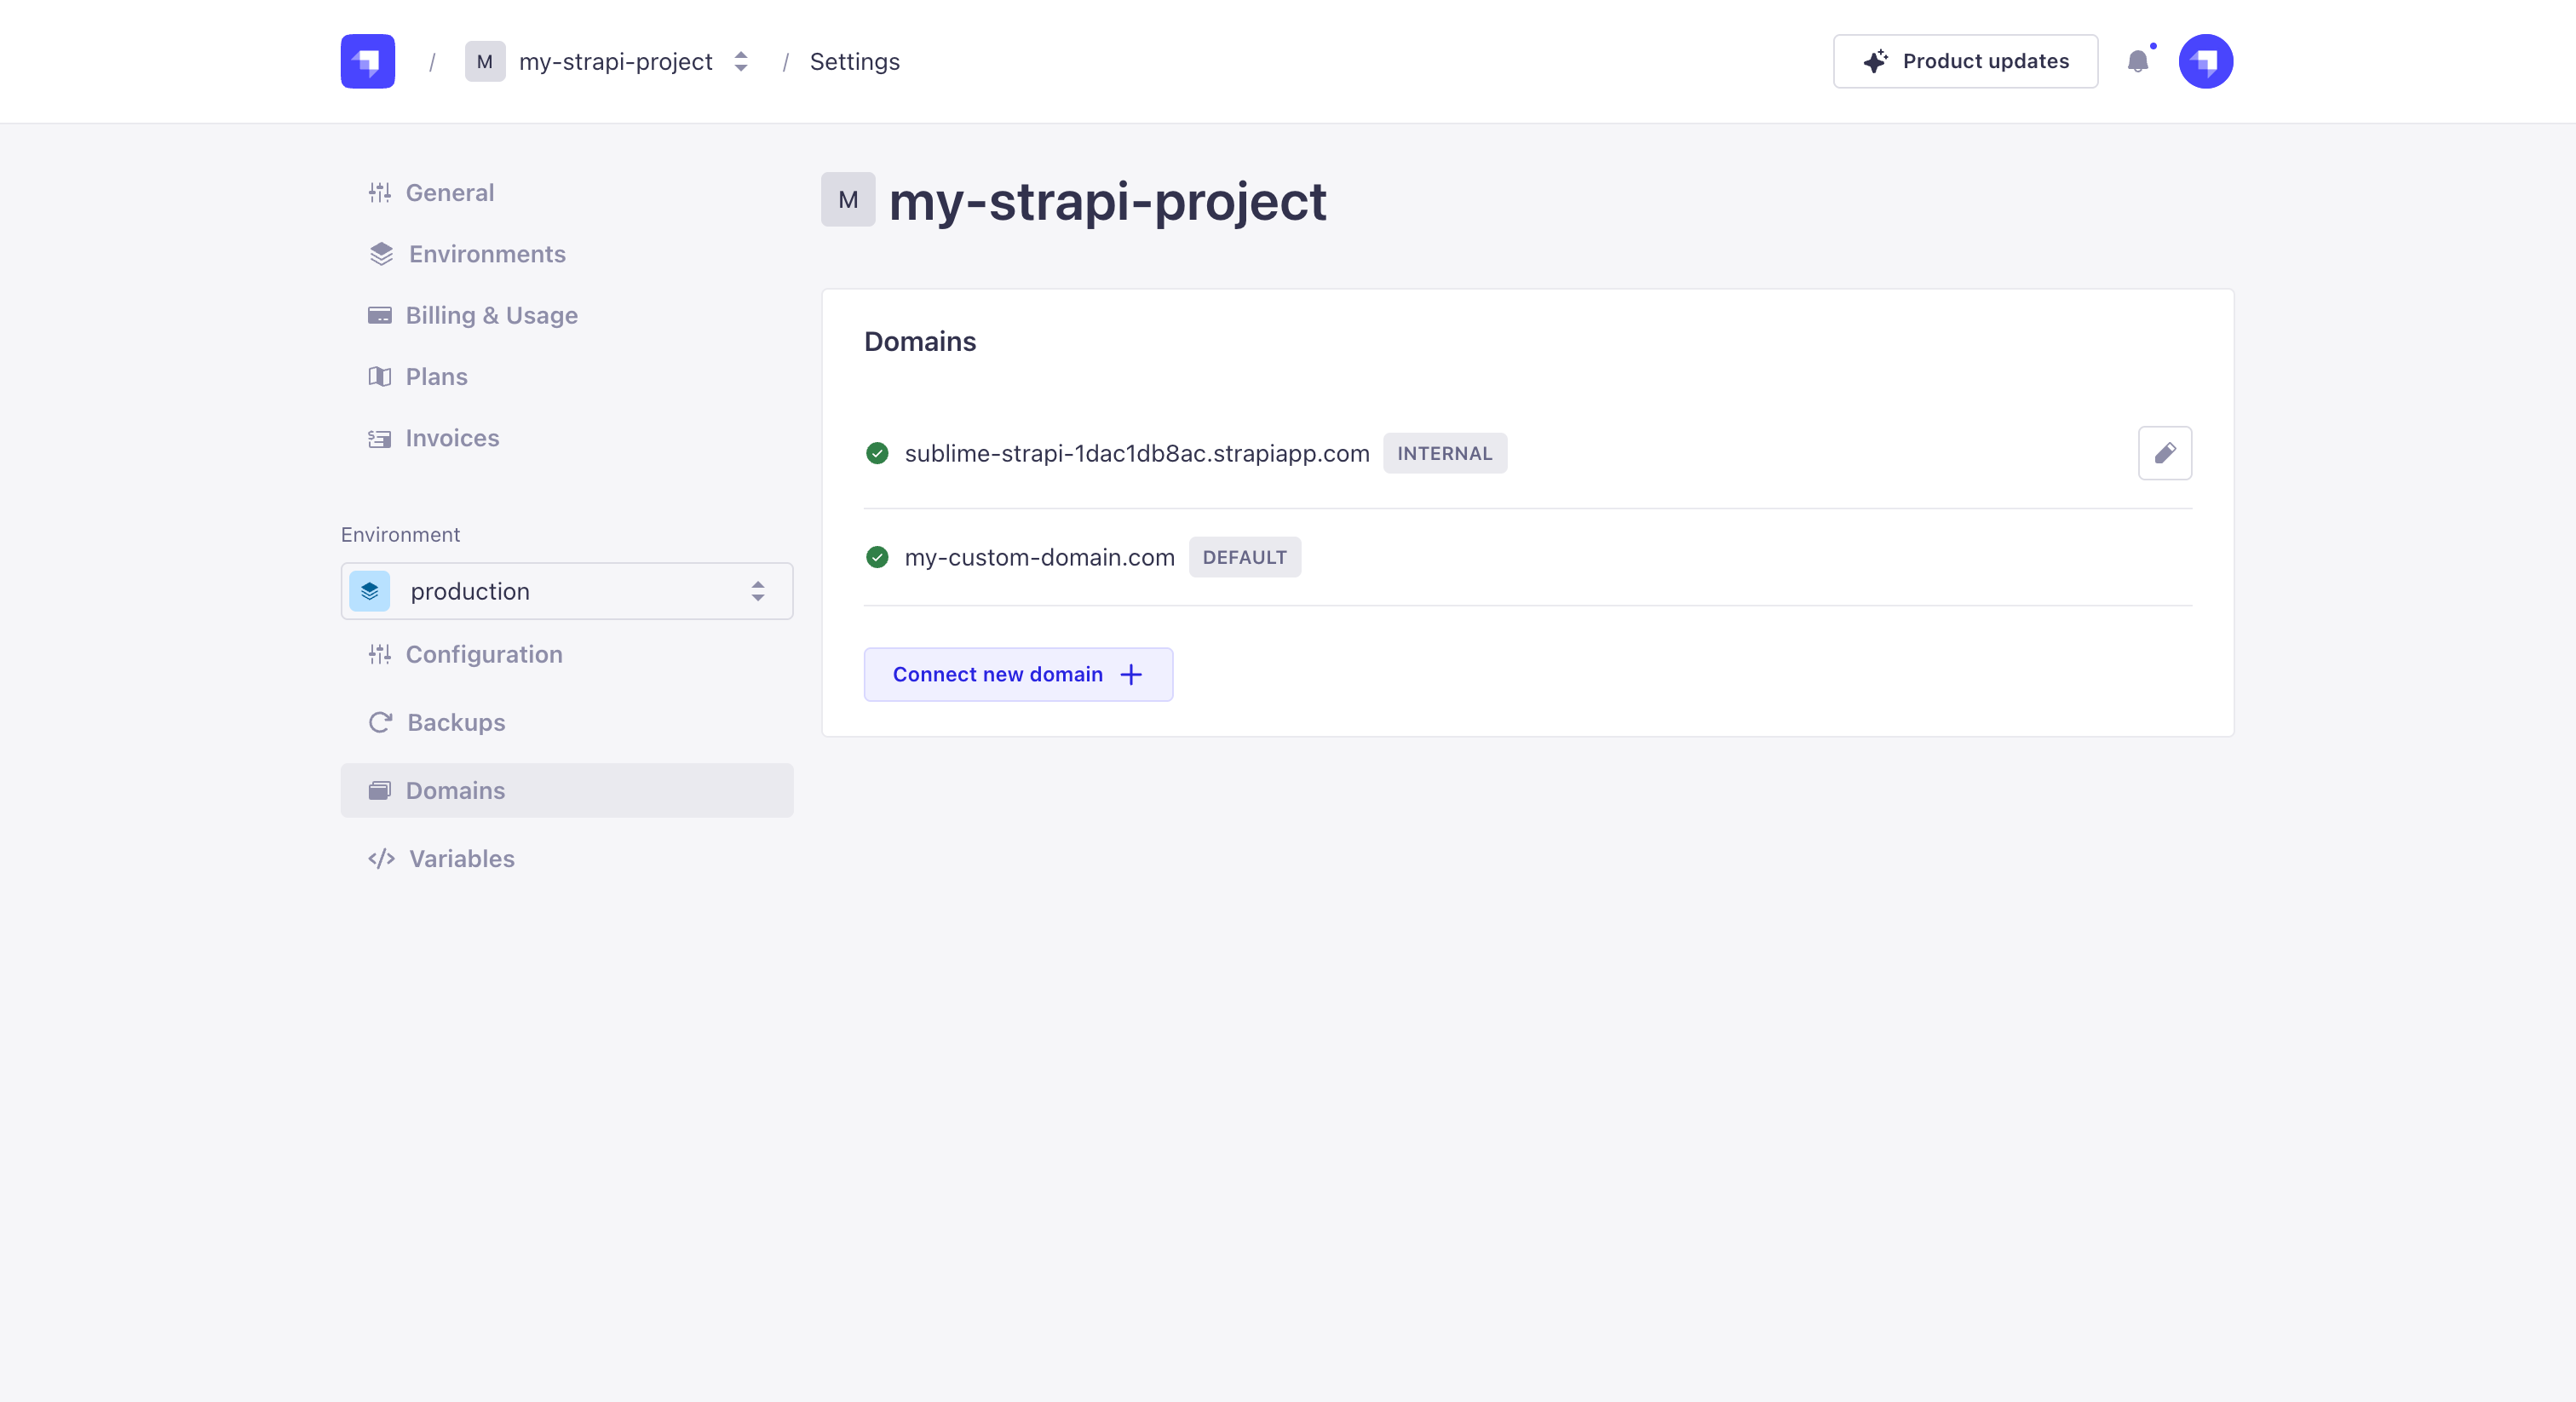Select Settings in the breadcrumb
This screenshot has width=2576, height=1402.
tap(854, 61)
